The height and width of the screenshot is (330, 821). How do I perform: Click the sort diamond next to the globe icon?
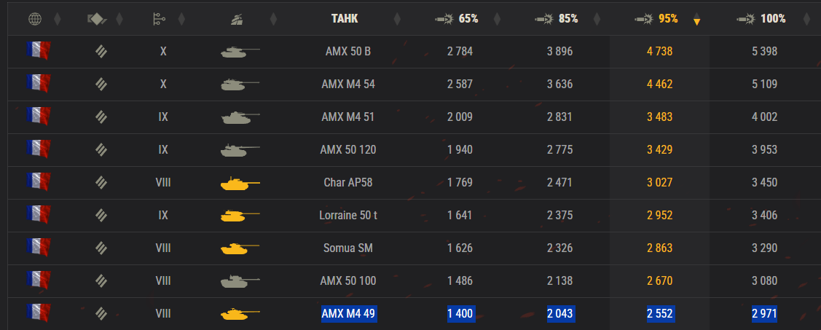[x=58, y=20]
